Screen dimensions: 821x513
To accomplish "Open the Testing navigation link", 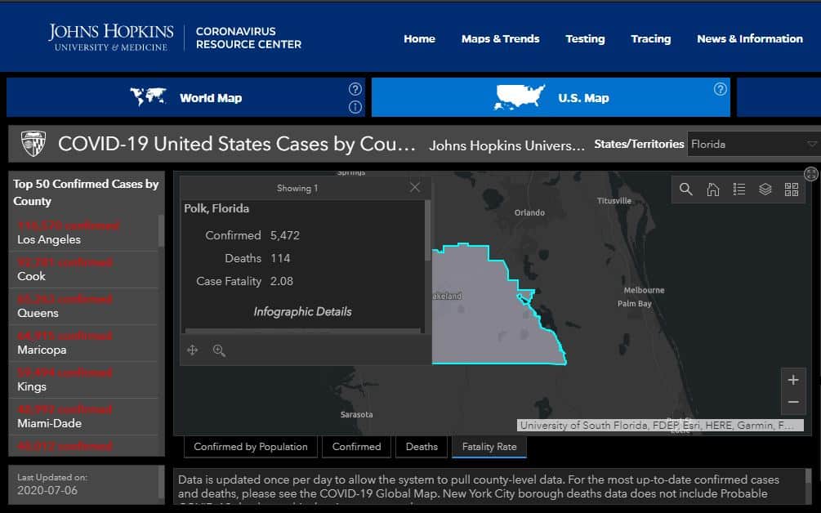I will [585, 38].
